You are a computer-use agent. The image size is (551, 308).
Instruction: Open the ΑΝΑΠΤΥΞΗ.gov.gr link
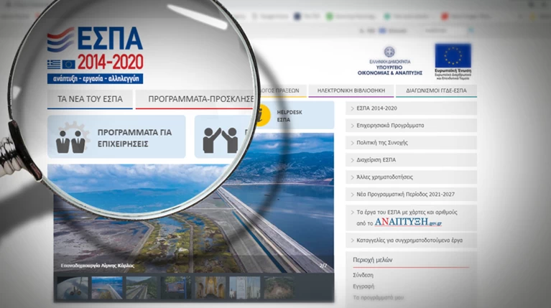(x=407, y=222)
